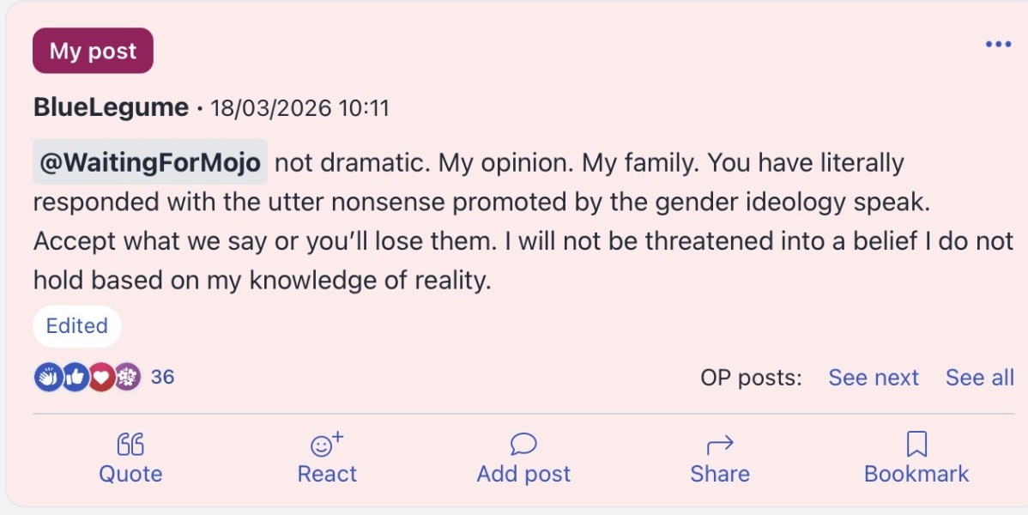Screen dimensions: 1028x515
Task: Bookmark this post for later
Action: click(915, 457)
